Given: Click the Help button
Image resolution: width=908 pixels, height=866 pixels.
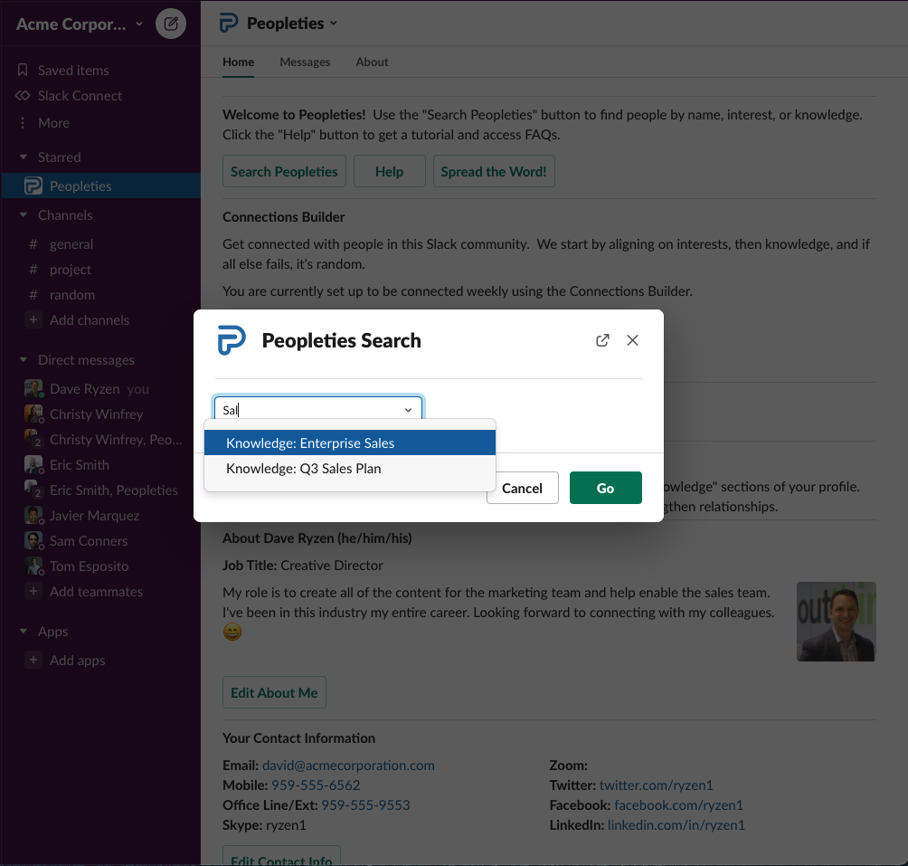Looking at the screenshot, I should (389, 171).
